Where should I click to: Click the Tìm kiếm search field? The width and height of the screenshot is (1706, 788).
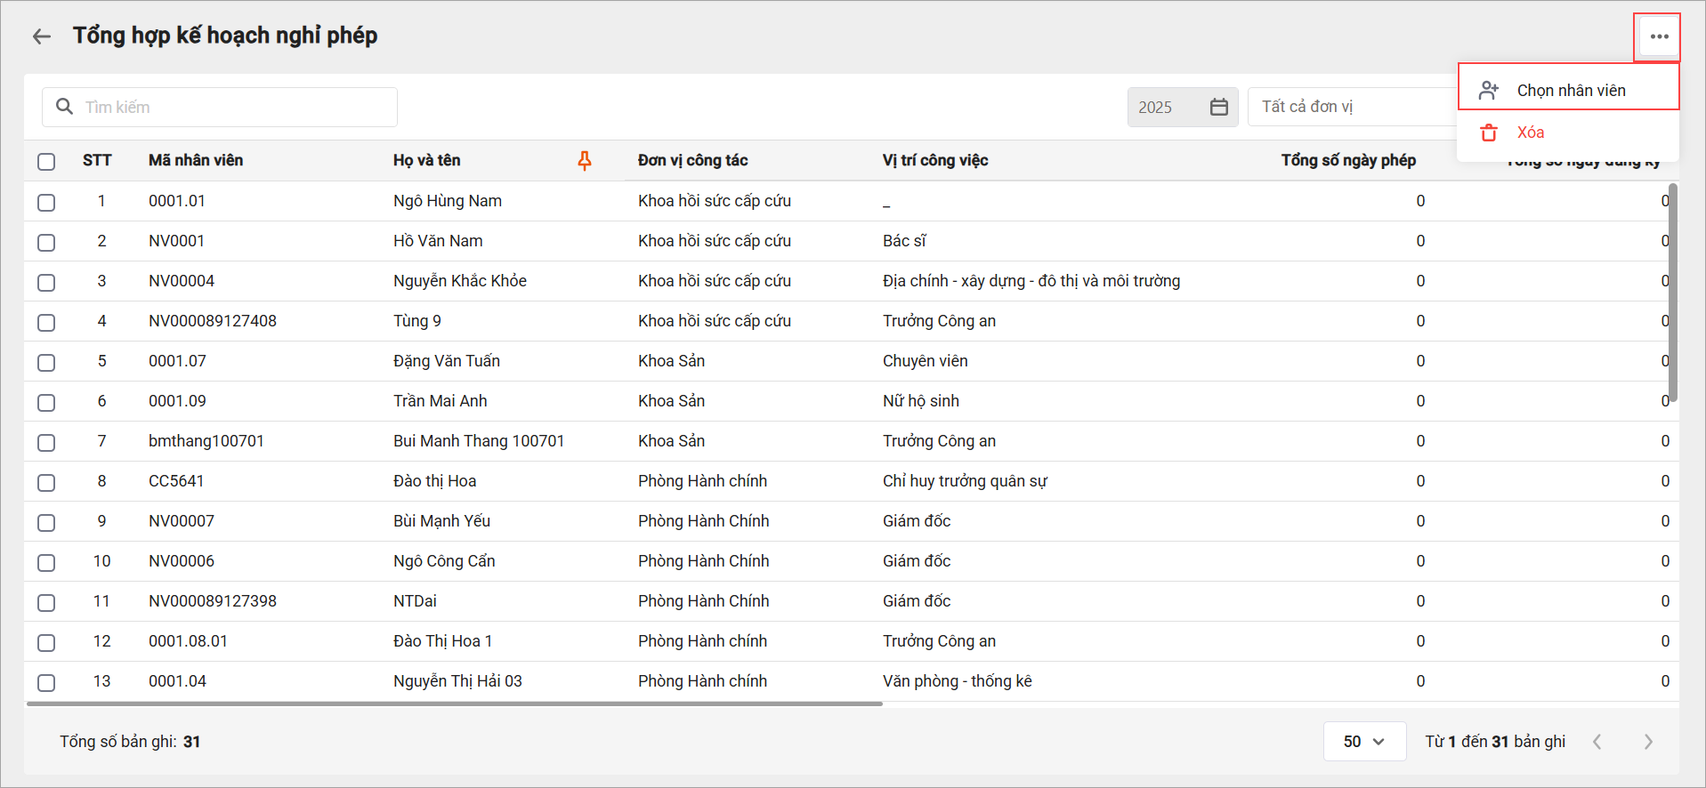pos(231,107)
